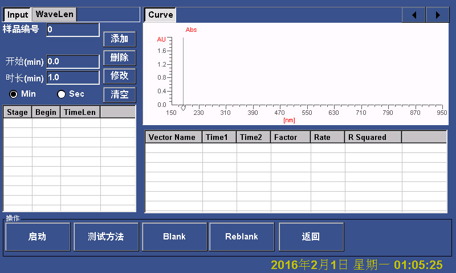Click the 样品编号 sample number input field
The height and width of the screenshot is (273, 456).
point(72,30)
